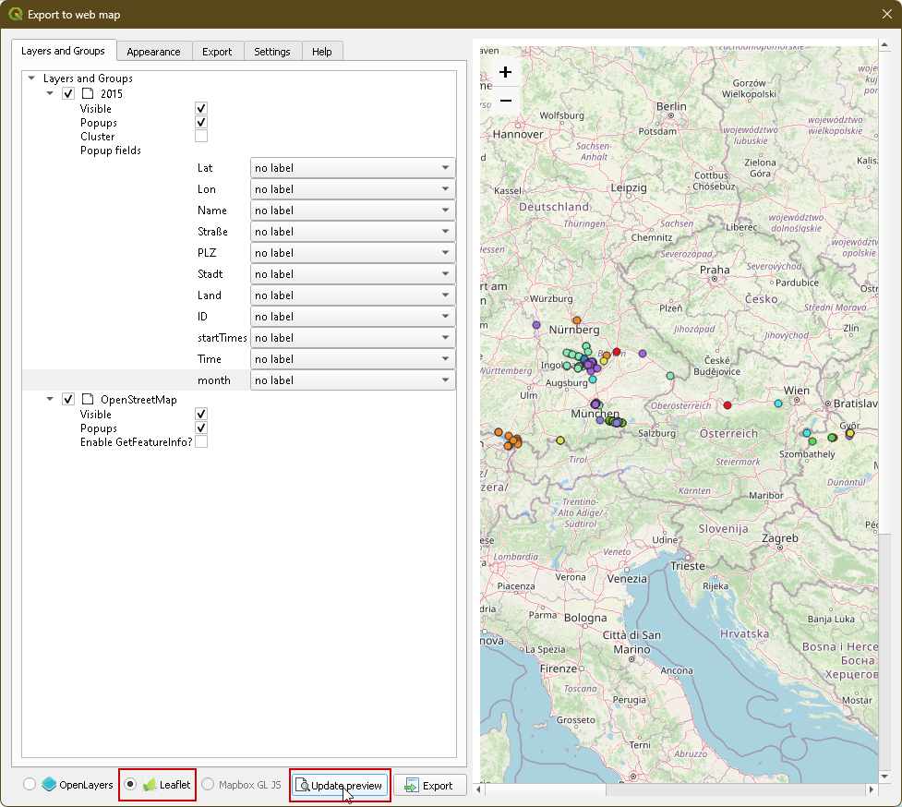The width and height of the screenshot is (902, 807).
Task: Uncheck the 2015 layer checkbox
Action: click(68, 93)
